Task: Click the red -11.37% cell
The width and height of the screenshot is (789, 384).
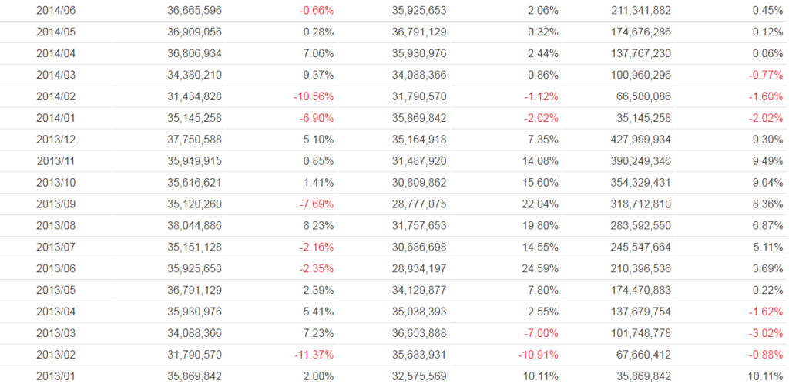Action: pyautogui.click(x=314, y=355)
